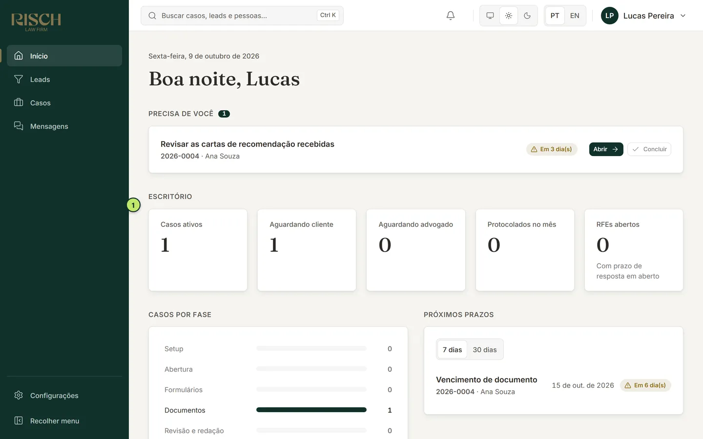
Task: Click the search magnifier icon
Action: point(152,16)
